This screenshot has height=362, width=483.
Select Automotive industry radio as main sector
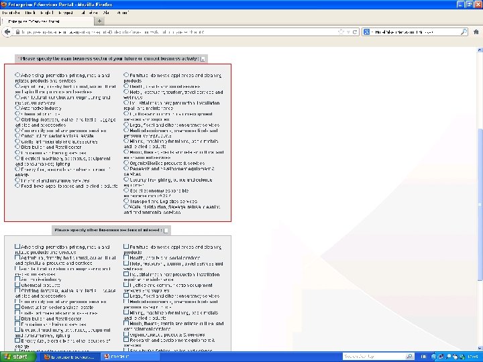17,108
